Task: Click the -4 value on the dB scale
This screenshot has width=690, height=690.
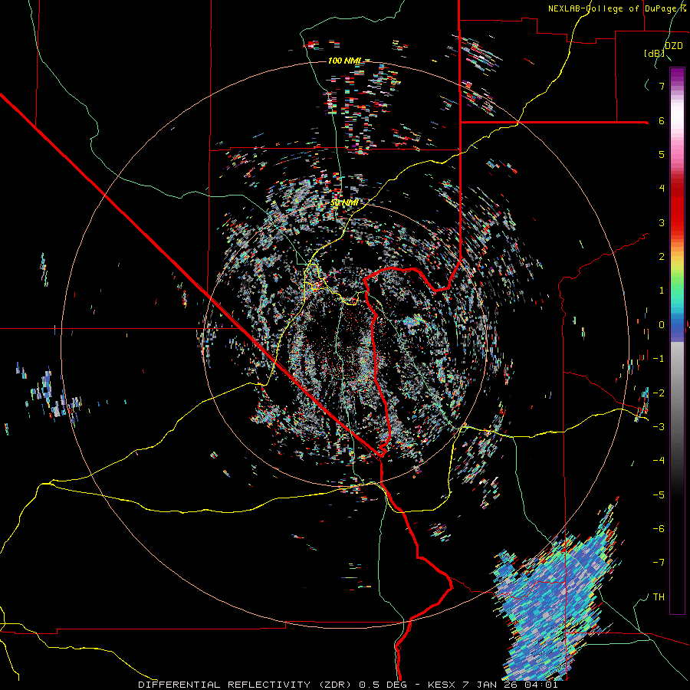Action: (659, 461)
